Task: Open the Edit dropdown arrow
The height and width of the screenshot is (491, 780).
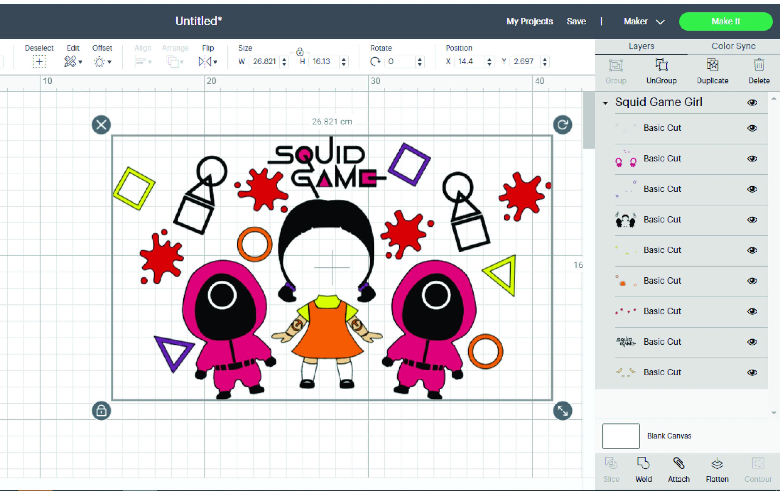Action: click(x=80, y=62)
